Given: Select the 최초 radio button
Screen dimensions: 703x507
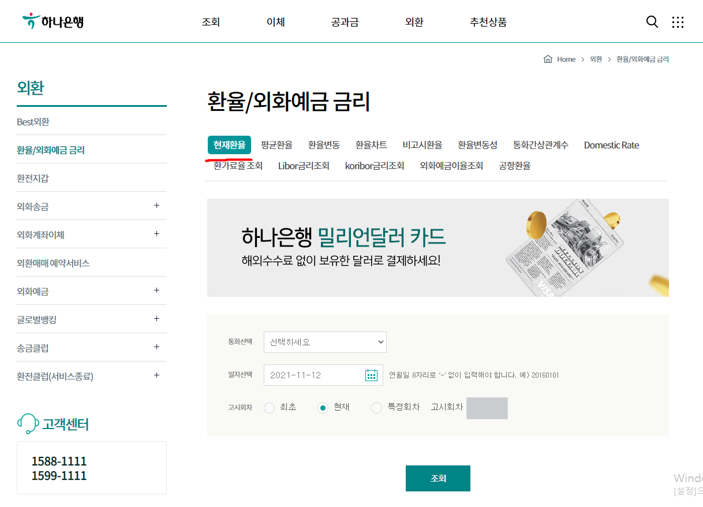Looking at the screenshot, I should [x=269, y=408].
